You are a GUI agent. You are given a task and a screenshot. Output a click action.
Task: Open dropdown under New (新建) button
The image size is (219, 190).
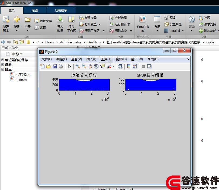(17, 30)
